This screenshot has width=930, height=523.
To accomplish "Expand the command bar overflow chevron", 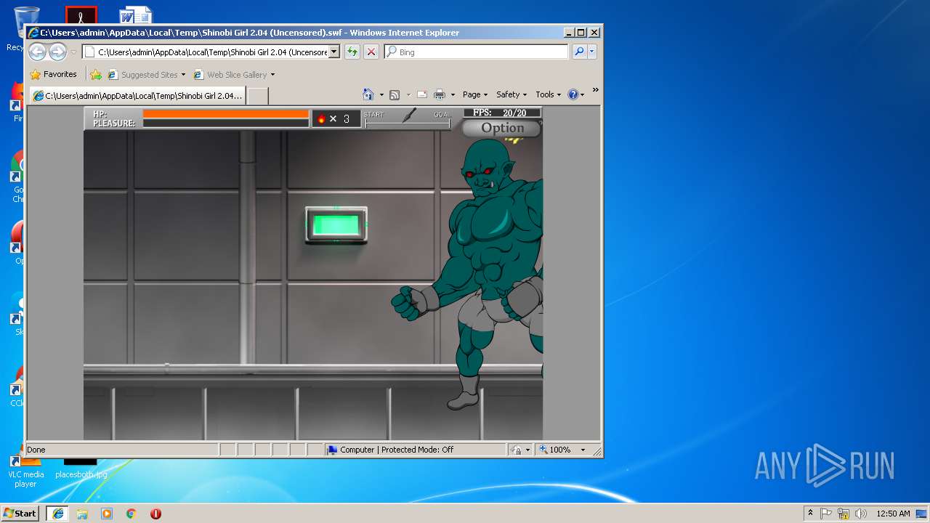I will (595, 90).
